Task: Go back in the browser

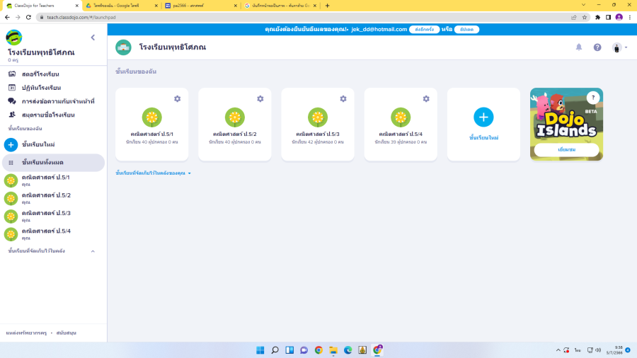Action: coord(7,18)
